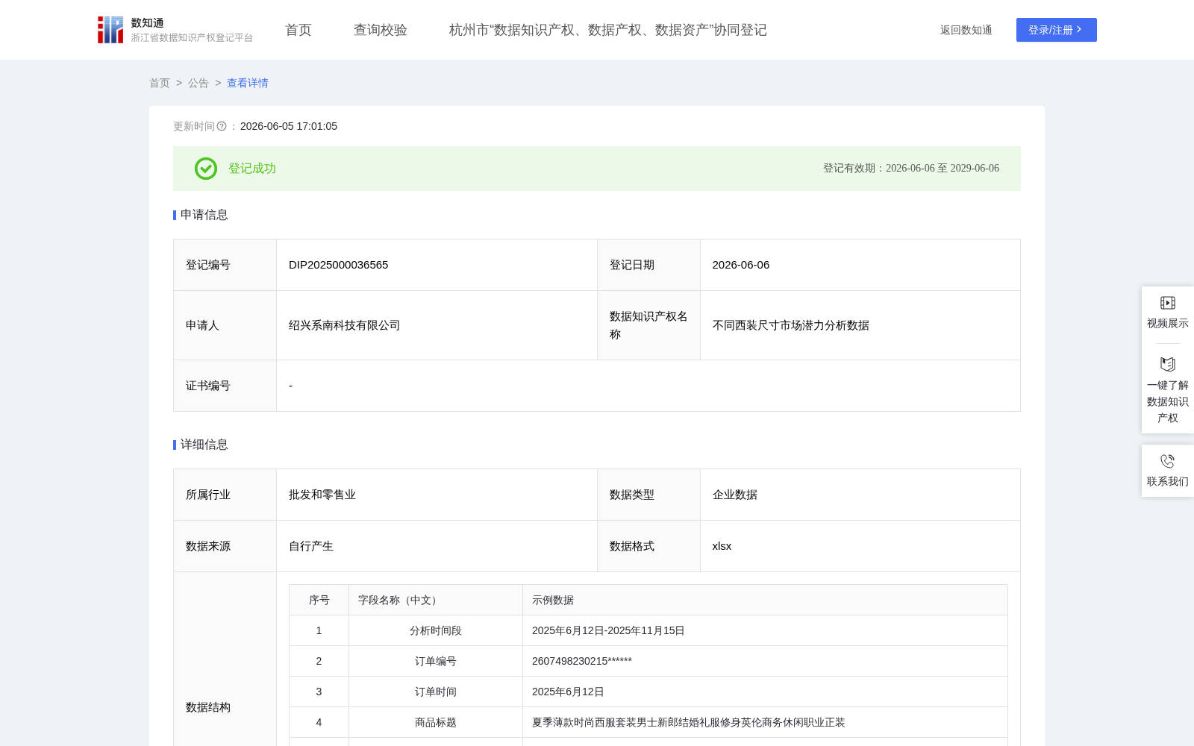This screenshot has width=1194, height=746.
Task: Click the 序号 column header
Action: click(319, 600)
